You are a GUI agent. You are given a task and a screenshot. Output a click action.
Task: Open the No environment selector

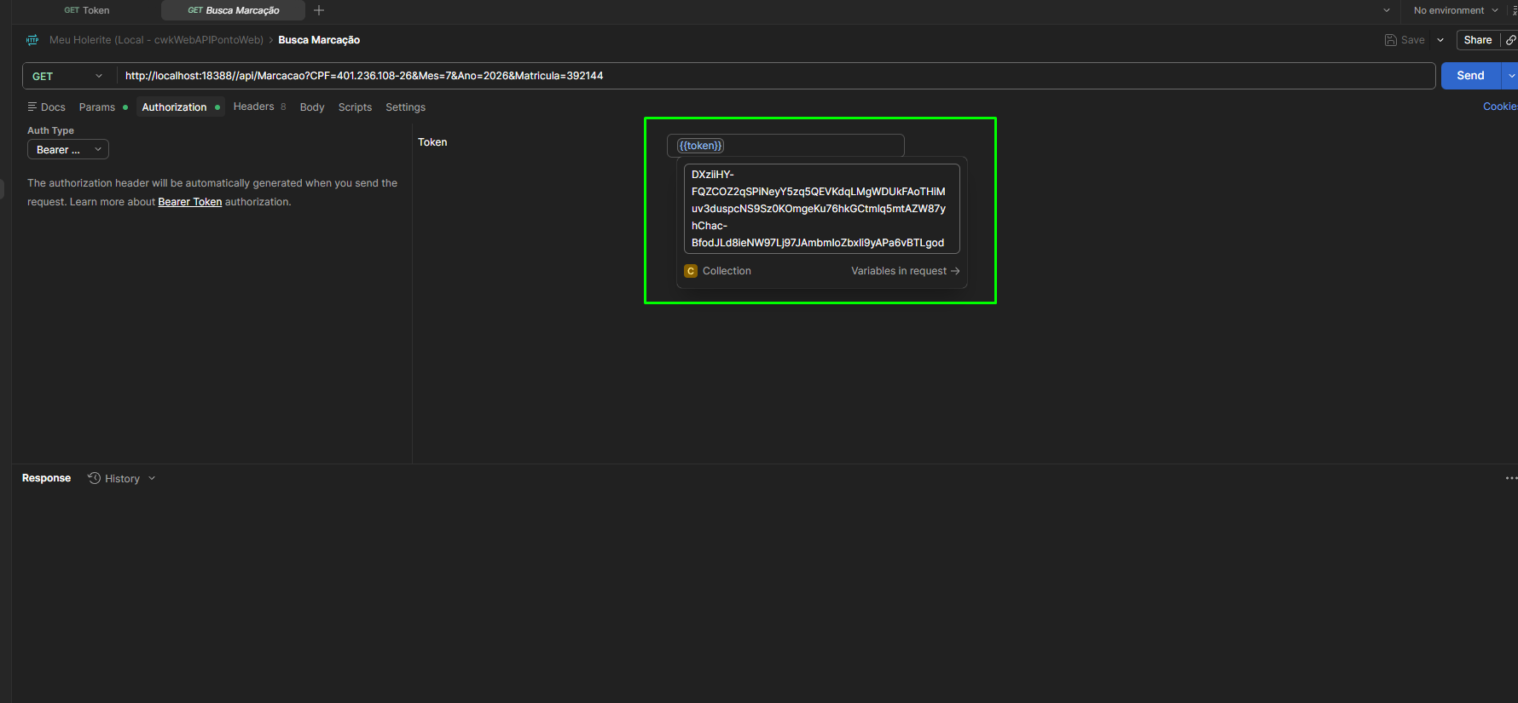pos(1455,10)
